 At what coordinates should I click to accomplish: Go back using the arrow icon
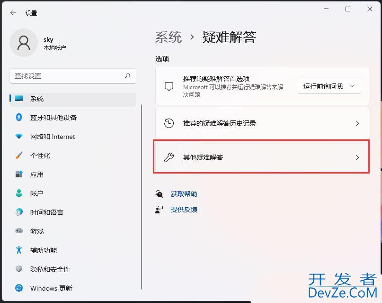[x=13, y=13]
